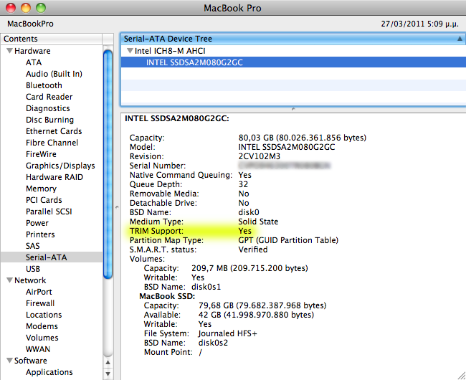
Task: Close the MacBook Pro window
Action: (11, 8)
